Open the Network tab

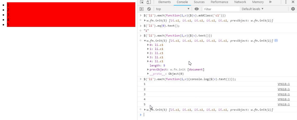(x=240, y=2)
